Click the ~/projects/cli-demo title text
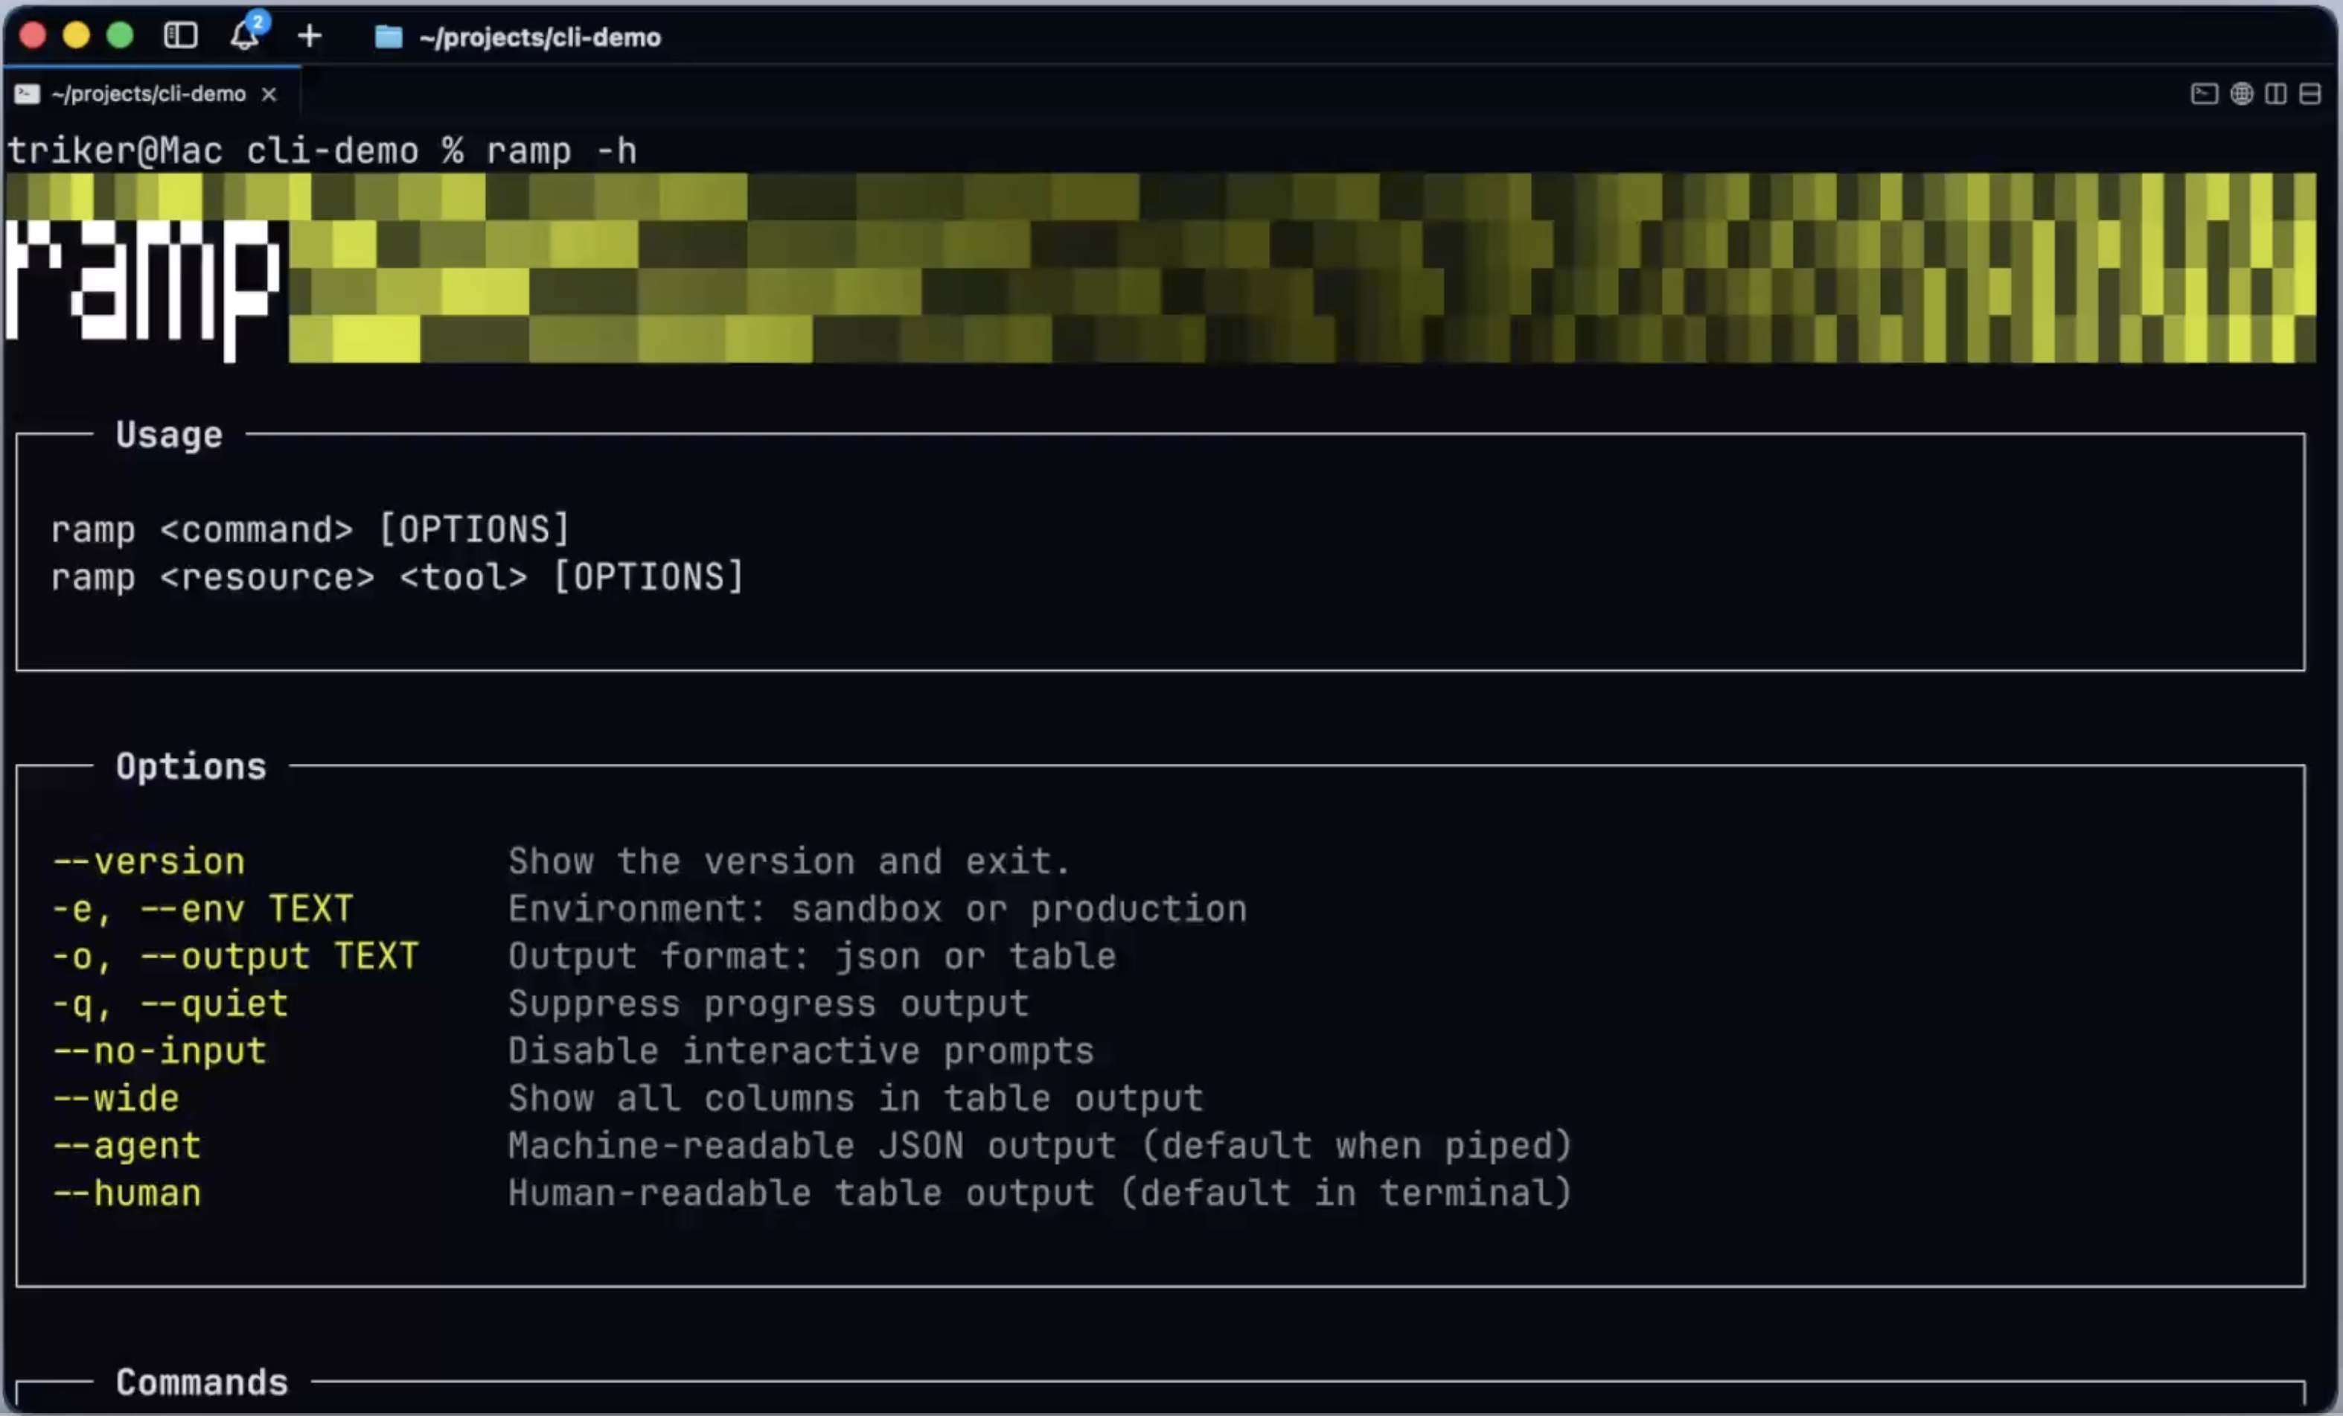 pos(539,37)
